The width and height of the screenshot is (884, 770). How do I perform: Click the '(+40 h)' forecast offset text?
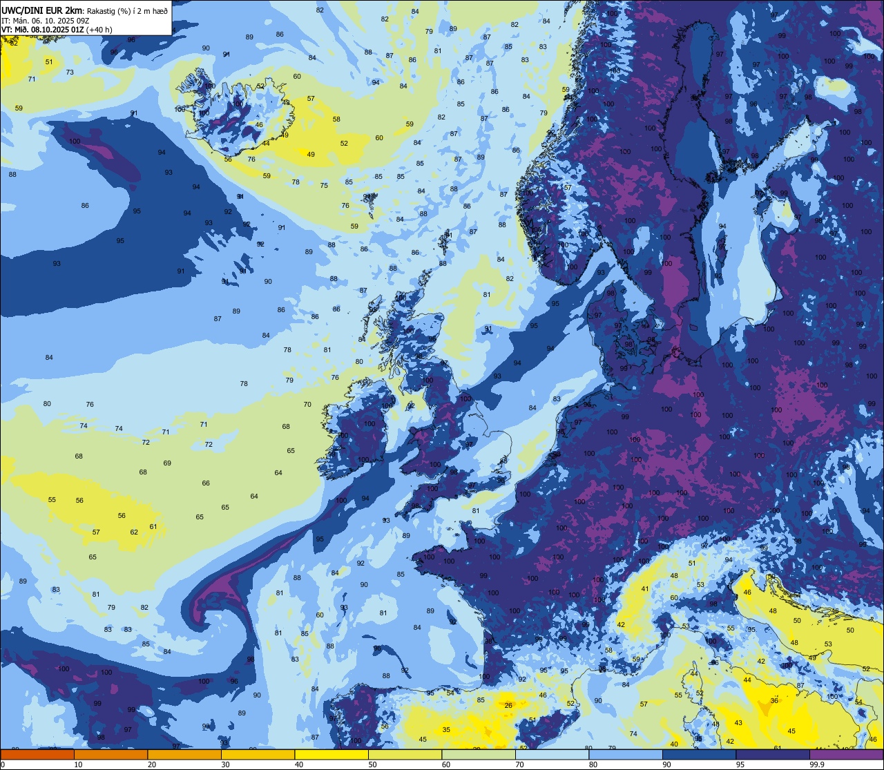(x=101, y=30)
